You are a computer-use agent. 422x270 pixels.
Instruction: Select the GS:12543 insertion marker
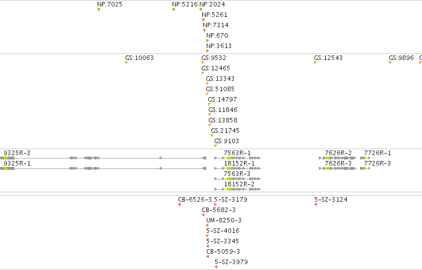pyautogui.click(x=315, y=62)
